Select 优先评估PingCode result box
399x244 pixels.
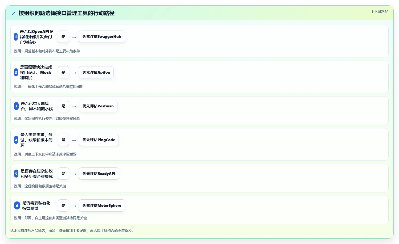pos(99,140)
